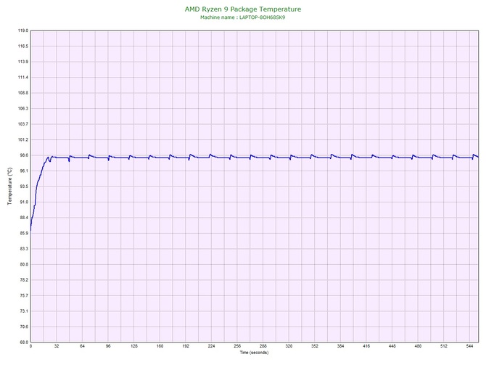Select the 108.8 tick label on Y-axis

point(23,93)
